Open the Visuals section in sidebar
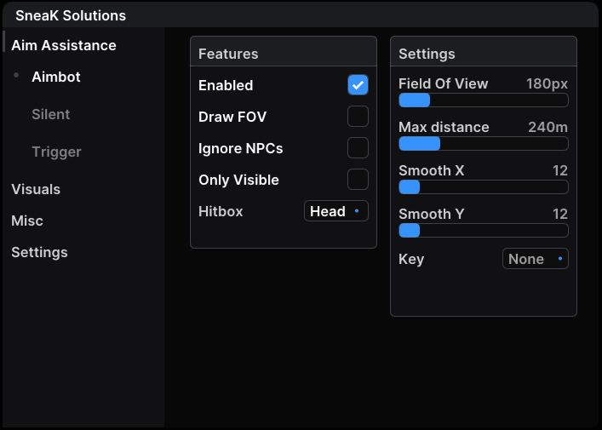Image resolution: width=602 pixels, height=430 pixels. pos(36,189)
